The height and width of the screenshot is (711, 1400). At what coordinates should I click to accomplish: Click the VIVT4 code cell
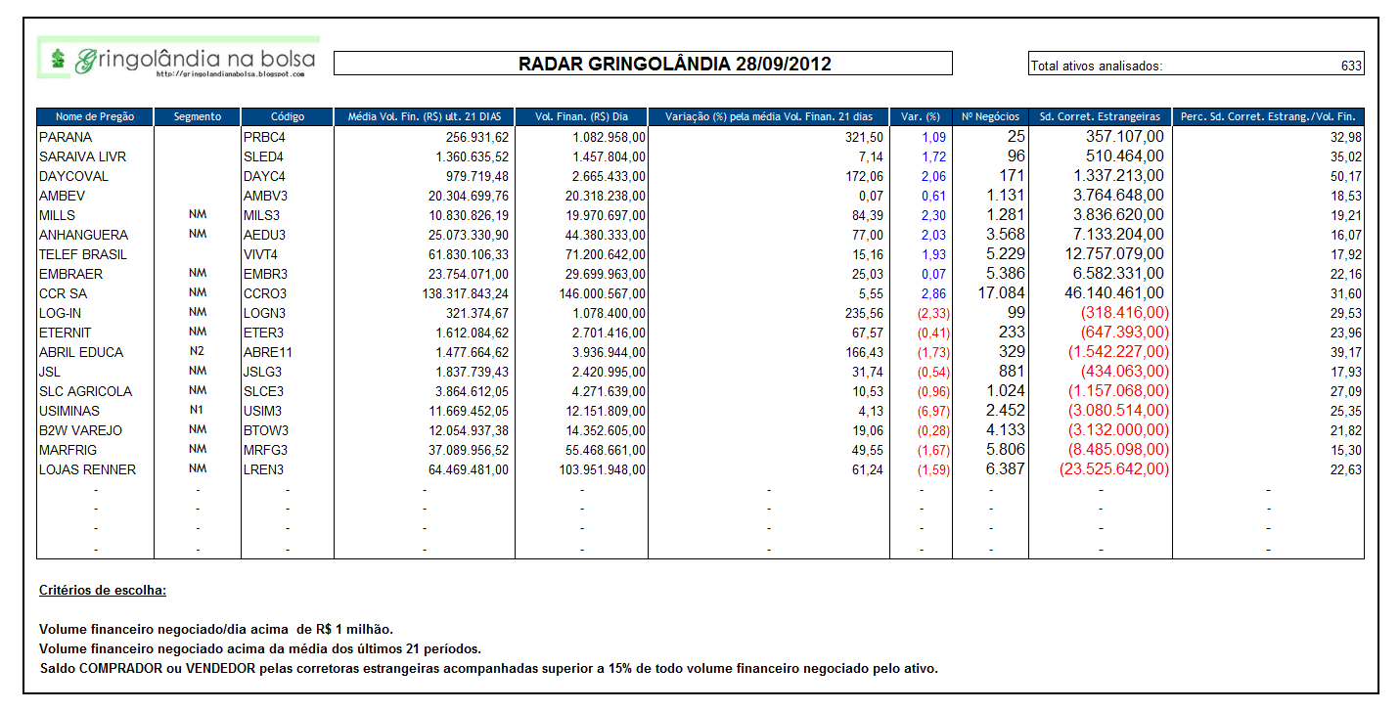(x=261, y=254)
